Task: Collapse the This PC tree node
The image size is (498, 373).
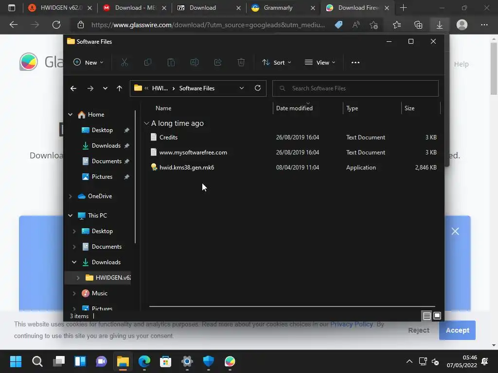Action: click(x=70, y=215)
